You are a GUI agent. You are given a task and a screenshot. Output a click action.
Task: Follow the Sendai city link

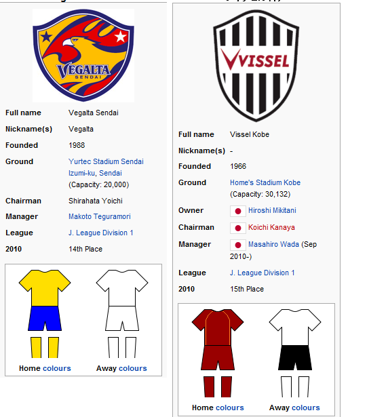point(111,173)
